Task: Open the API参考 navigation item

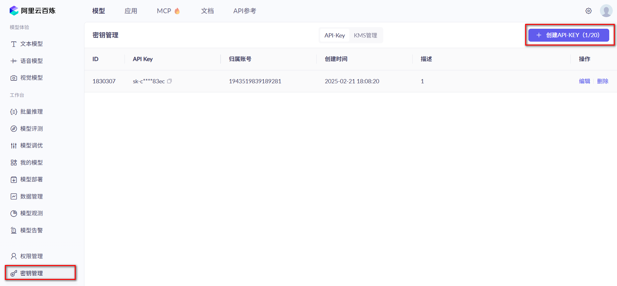Action: (x=245, y=11)
